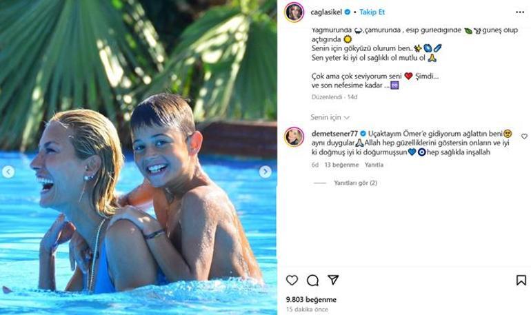Screen dimensions: 531x315
Task: Expand replies with "Yanıtları gör (2)"
Action: coord(355,183)
